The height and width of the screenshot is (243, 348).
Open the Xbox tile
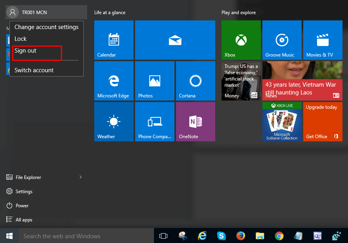[241, 40]
